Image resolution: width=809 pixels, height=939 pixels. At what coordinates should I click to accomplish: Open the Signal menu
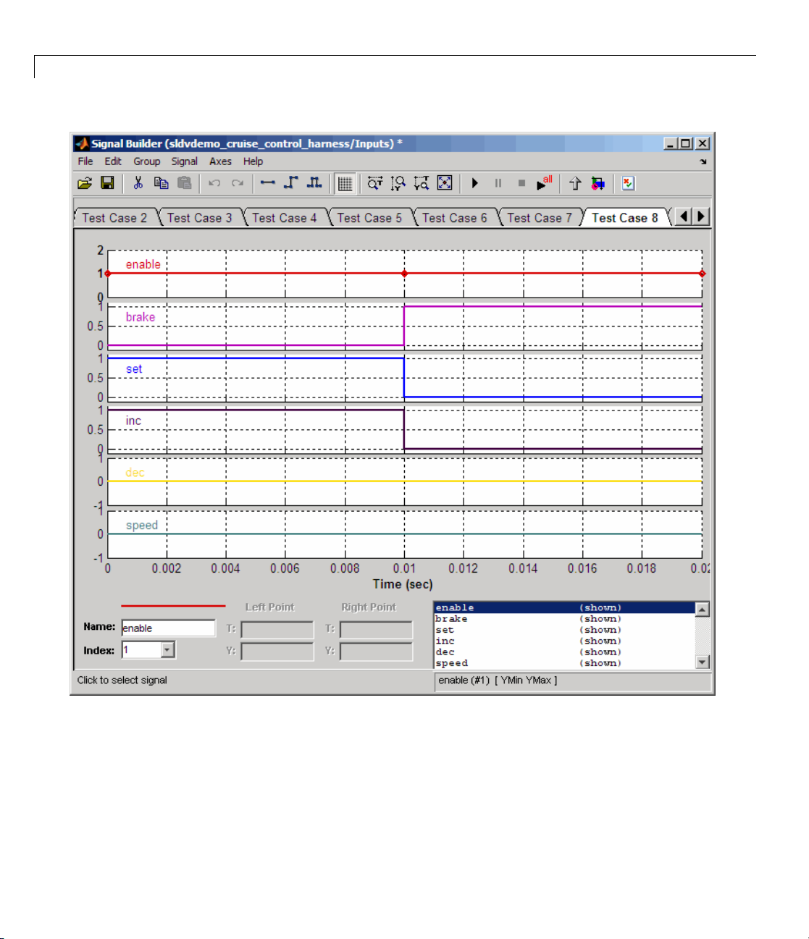[x=185, y=161]
